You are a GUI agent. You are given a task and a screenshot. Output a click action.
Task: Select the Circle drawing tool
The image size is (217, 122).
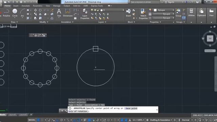tap(15, 13)
